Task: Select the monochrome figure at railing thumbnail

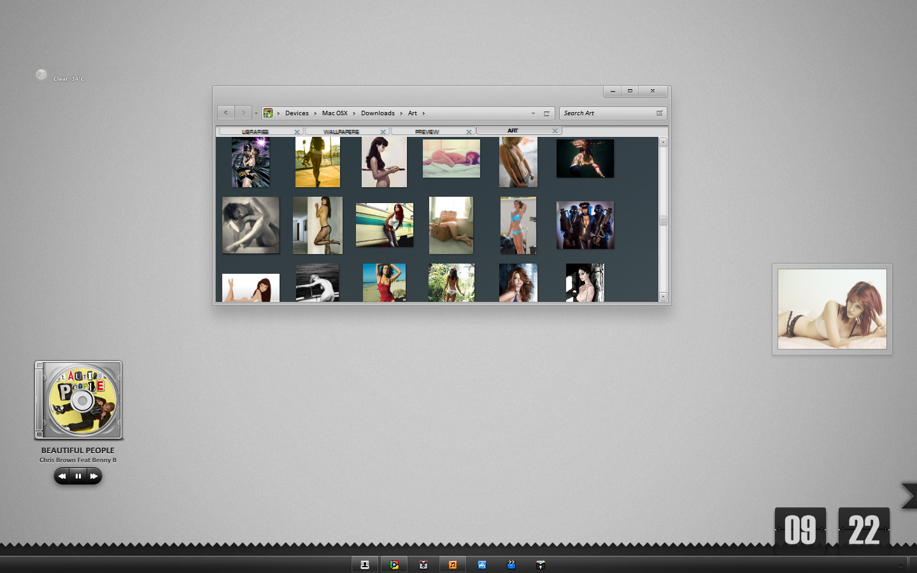Action: pyautogui.click(x=318, y=283)
